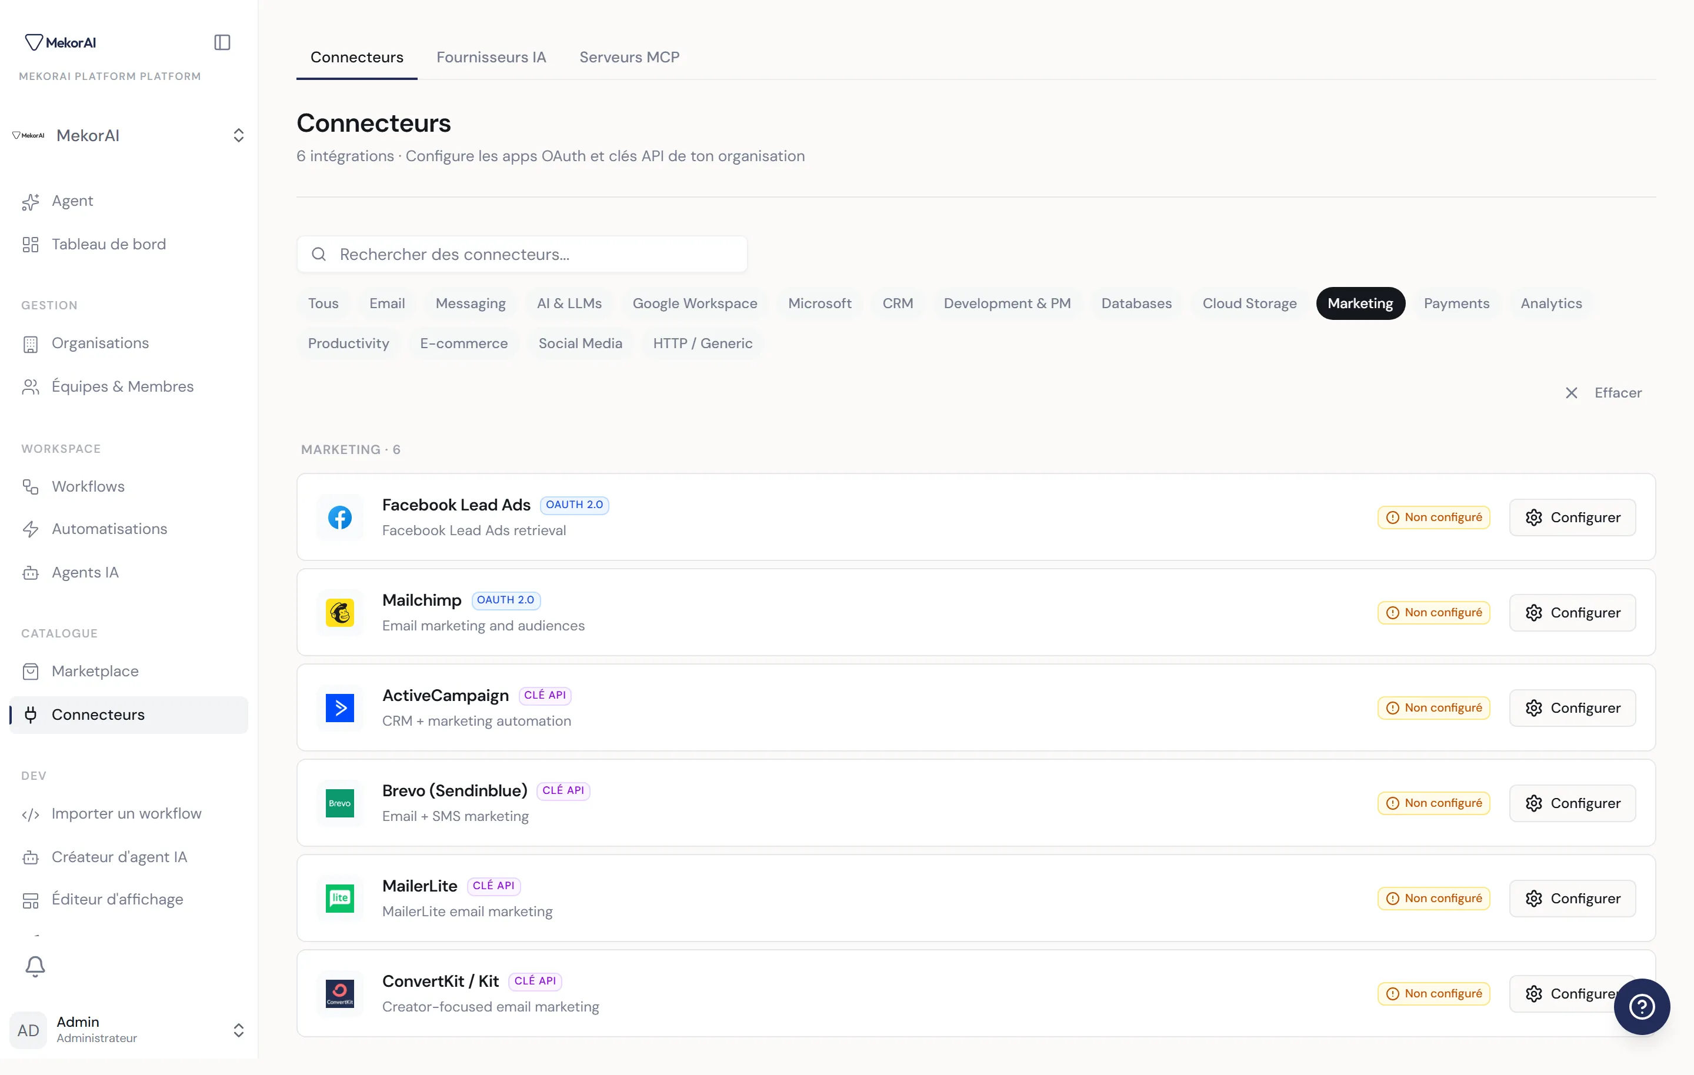Viewport: 1694px width, 1075px height.
Task: Click the Organisations building icon
Action: pos(30,343)
